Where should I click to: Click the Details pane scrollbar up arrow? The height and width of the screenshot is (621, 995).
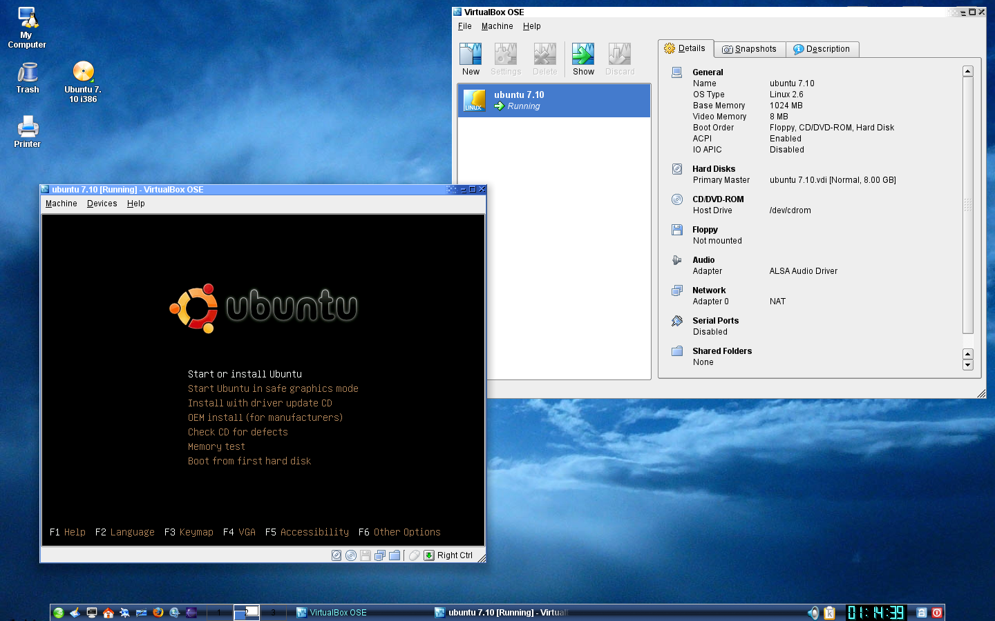tap(968, 71)
